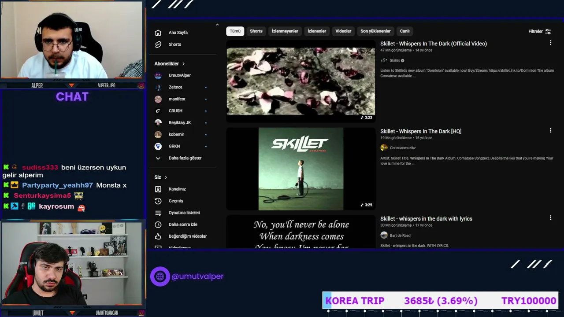This screenshot has height=317, width=564.
Task: Click chat username kayrosum
Action: coord(56,206)
